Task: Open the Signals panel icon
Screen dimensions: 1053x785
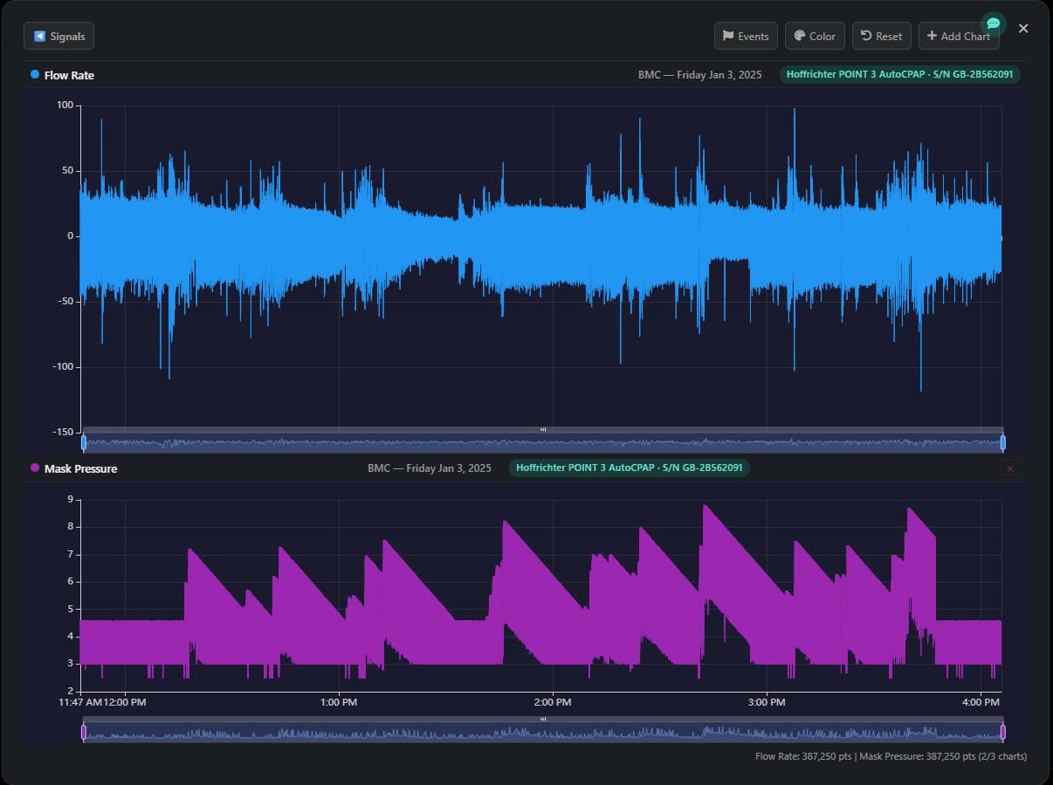Action: click(38, 36)
